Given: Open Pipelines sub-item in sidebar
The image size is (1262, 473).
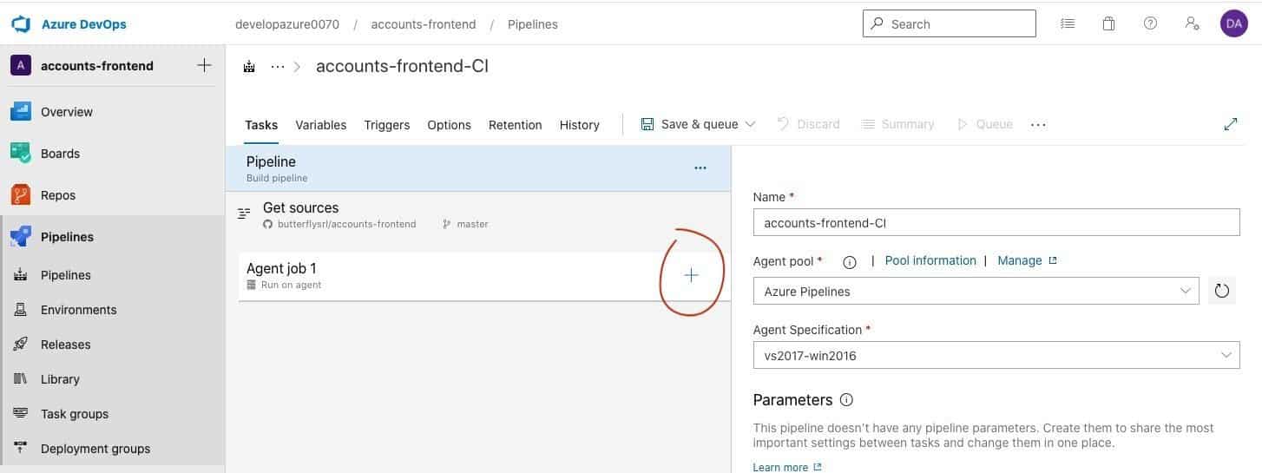Looking at the screenshot, I should pos(66,275).
